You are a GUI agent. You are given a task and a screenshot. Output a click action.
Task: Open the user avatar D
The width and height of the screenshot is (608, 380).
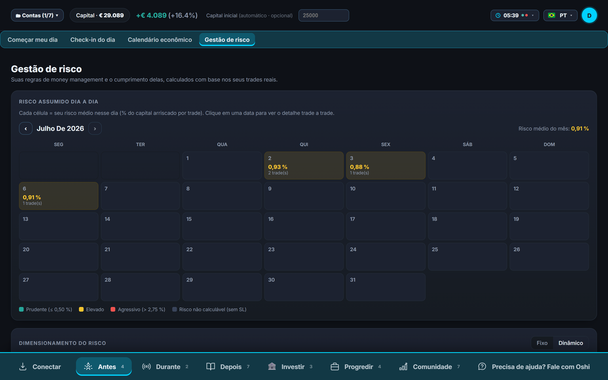[x=589, y=15]
